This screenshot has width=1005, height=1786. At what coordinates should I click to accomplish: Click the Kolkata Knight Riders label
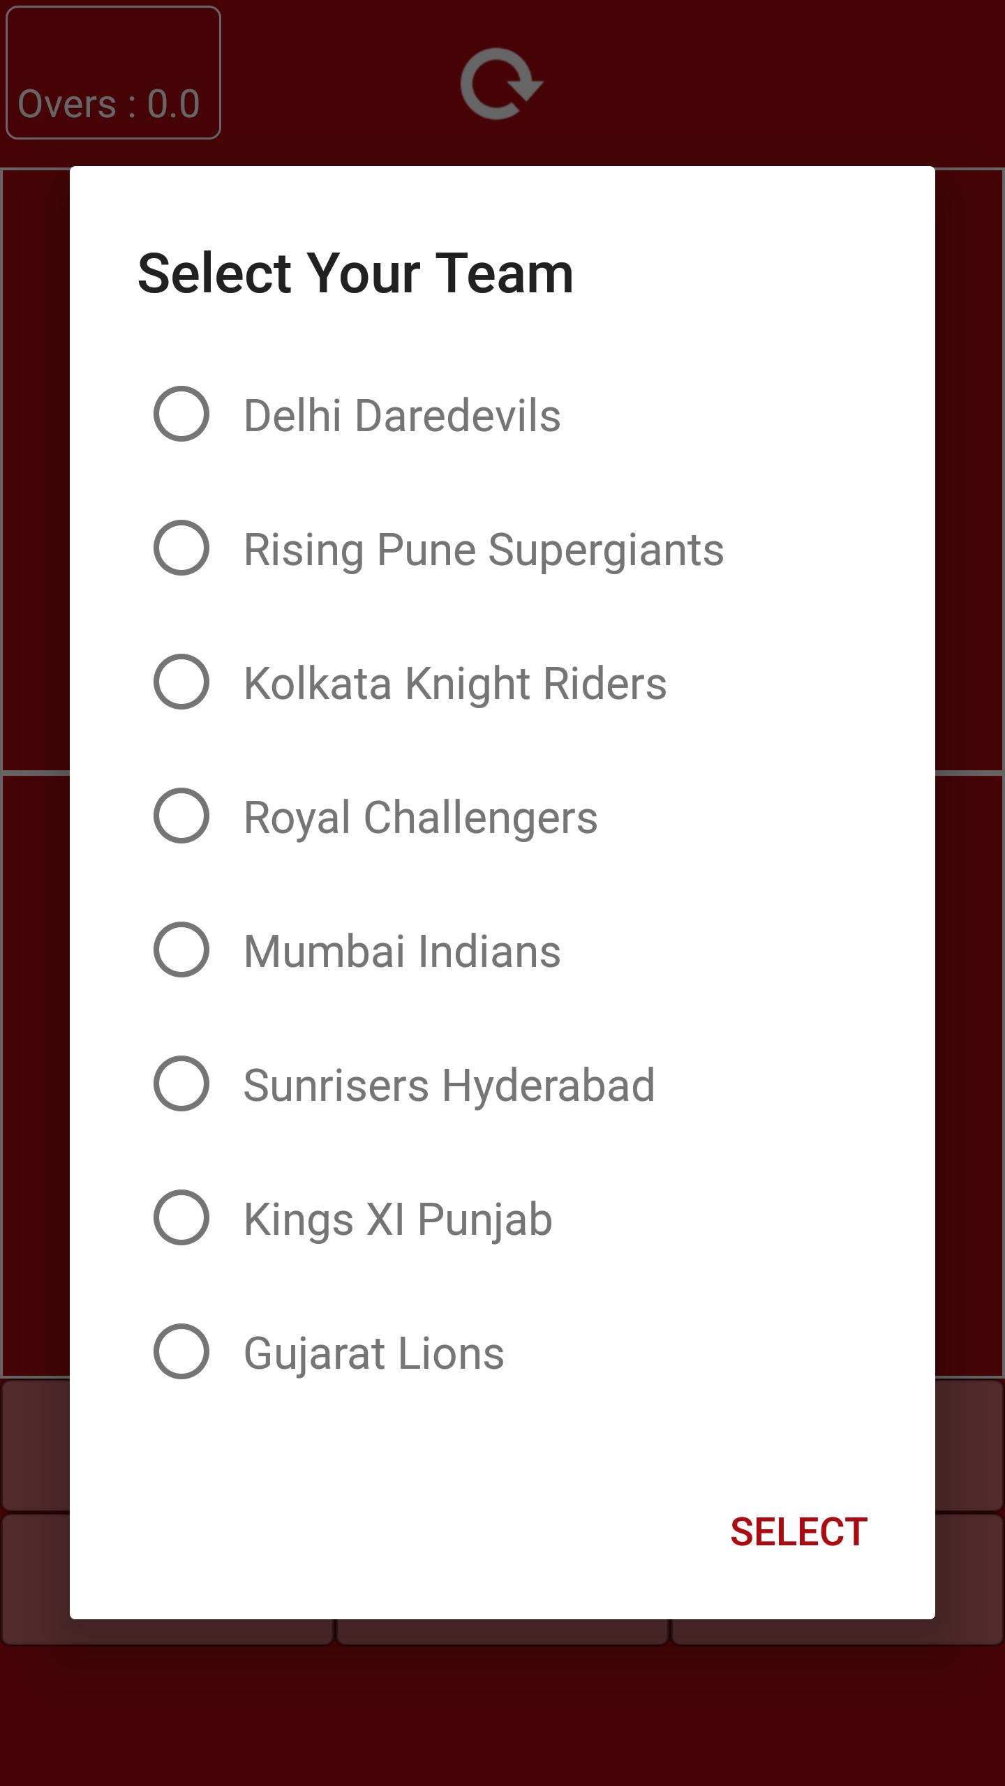tap(455, 684)
